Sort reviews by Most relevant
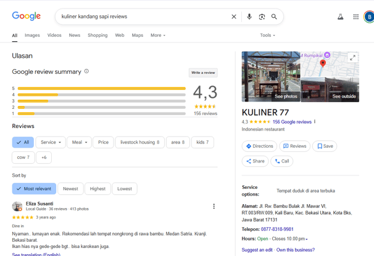The width and height of the screenshot is (374, 256). 34,189
